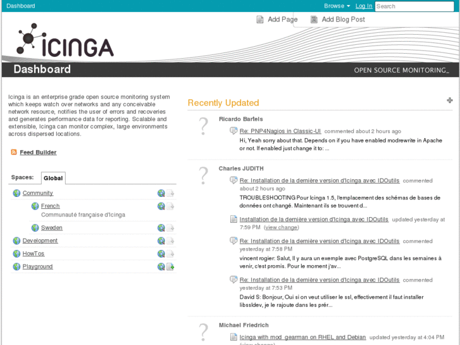Browse French space using its browse icon

(x=161, y=206)
